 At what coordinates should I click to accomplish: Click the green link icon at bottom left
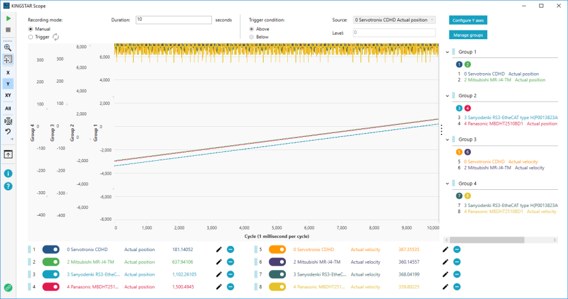pos(8,288)
